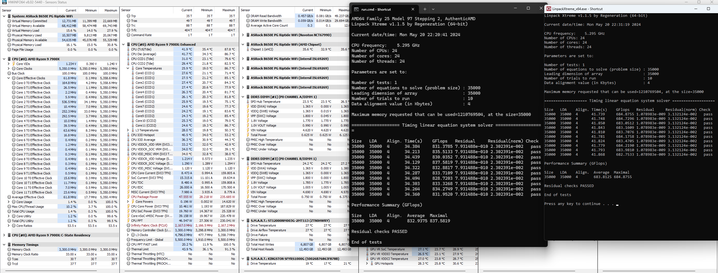Collapse the System: ASRock B650E PG Riptide WiFi group
The image size is (718, 273).
[4, 16]
